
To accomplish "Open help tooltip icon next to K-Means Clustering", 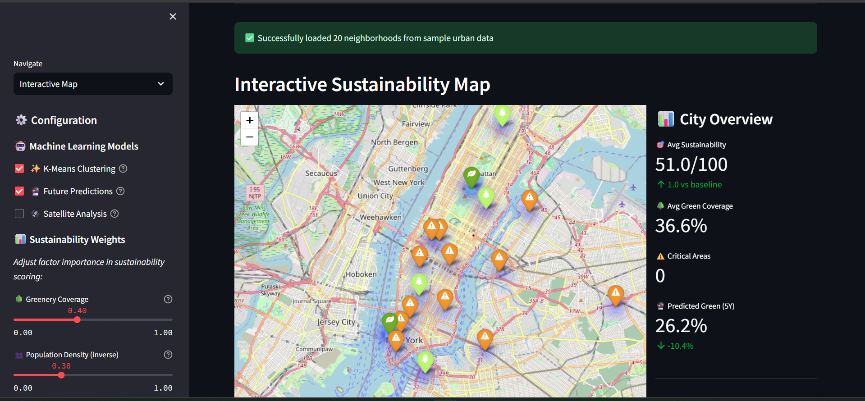I will (x=123, y=169).
